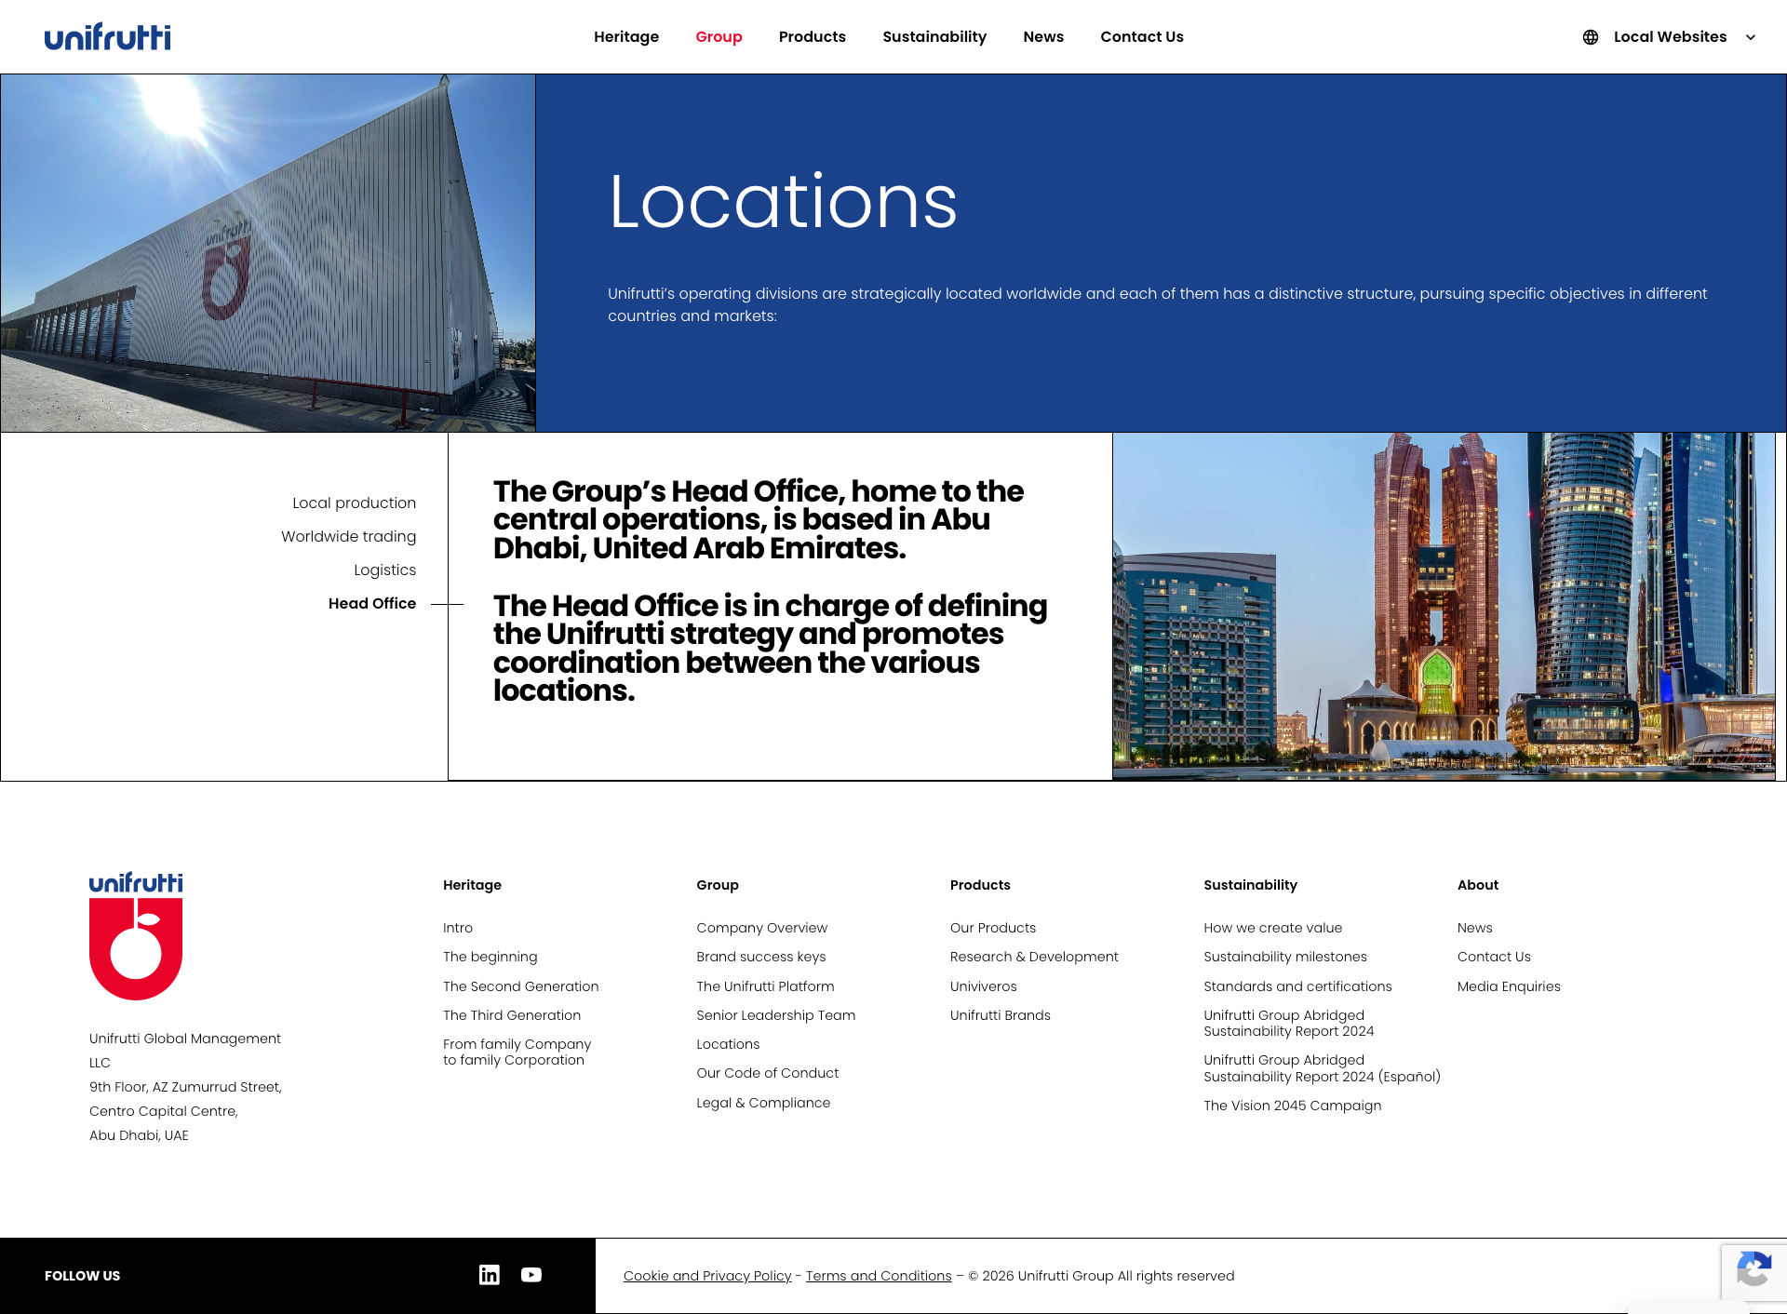Click the footer Intro link
Image resolution: width=1787 pixels, height=1314 pixels.
pyautogui.click(x=458, y=928)
